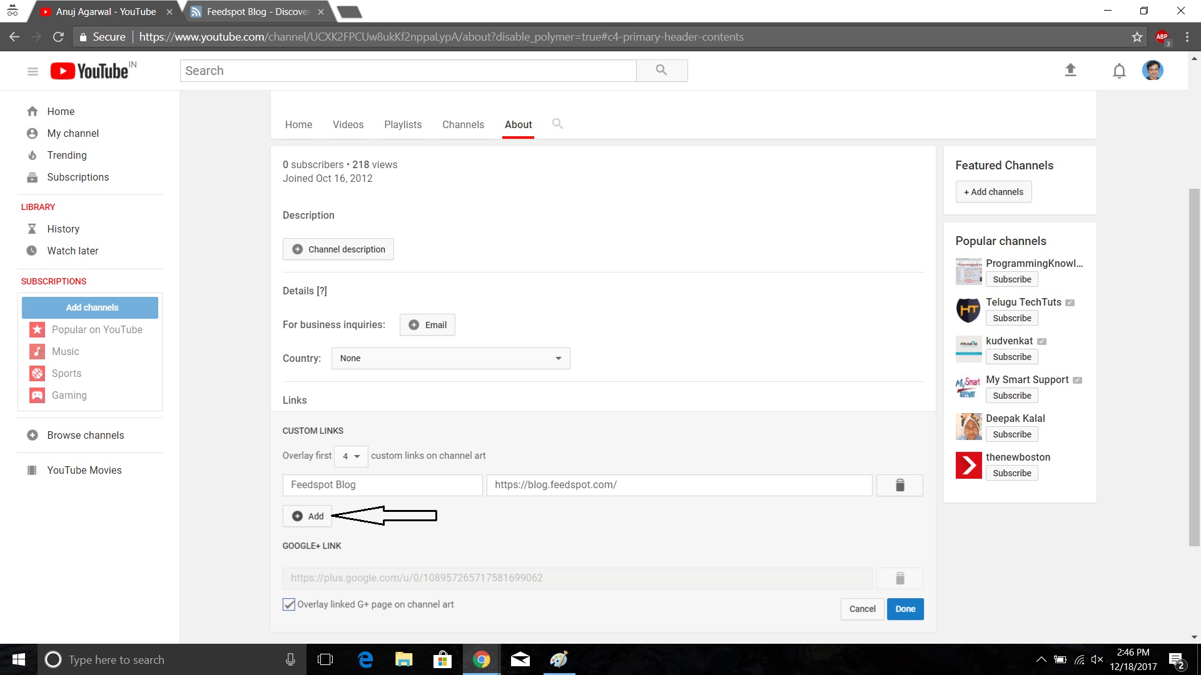Switch to Feedspot Blog browser tab
This screenshot has height=675, width=1201.
pyautogui.click(x=258, y=12)
